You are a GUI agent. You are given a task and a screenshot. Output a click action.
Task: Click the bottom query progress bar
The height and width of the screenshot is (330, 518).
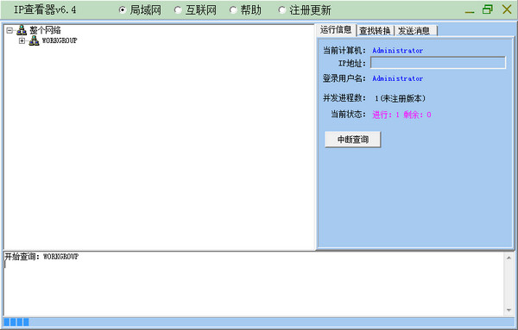point(259,321)
